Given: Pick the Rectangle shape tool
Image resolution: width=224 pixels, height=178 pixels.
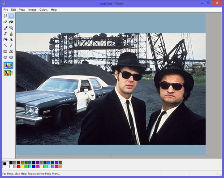Looking at the screenshot, I should click(x=5, y=51).
